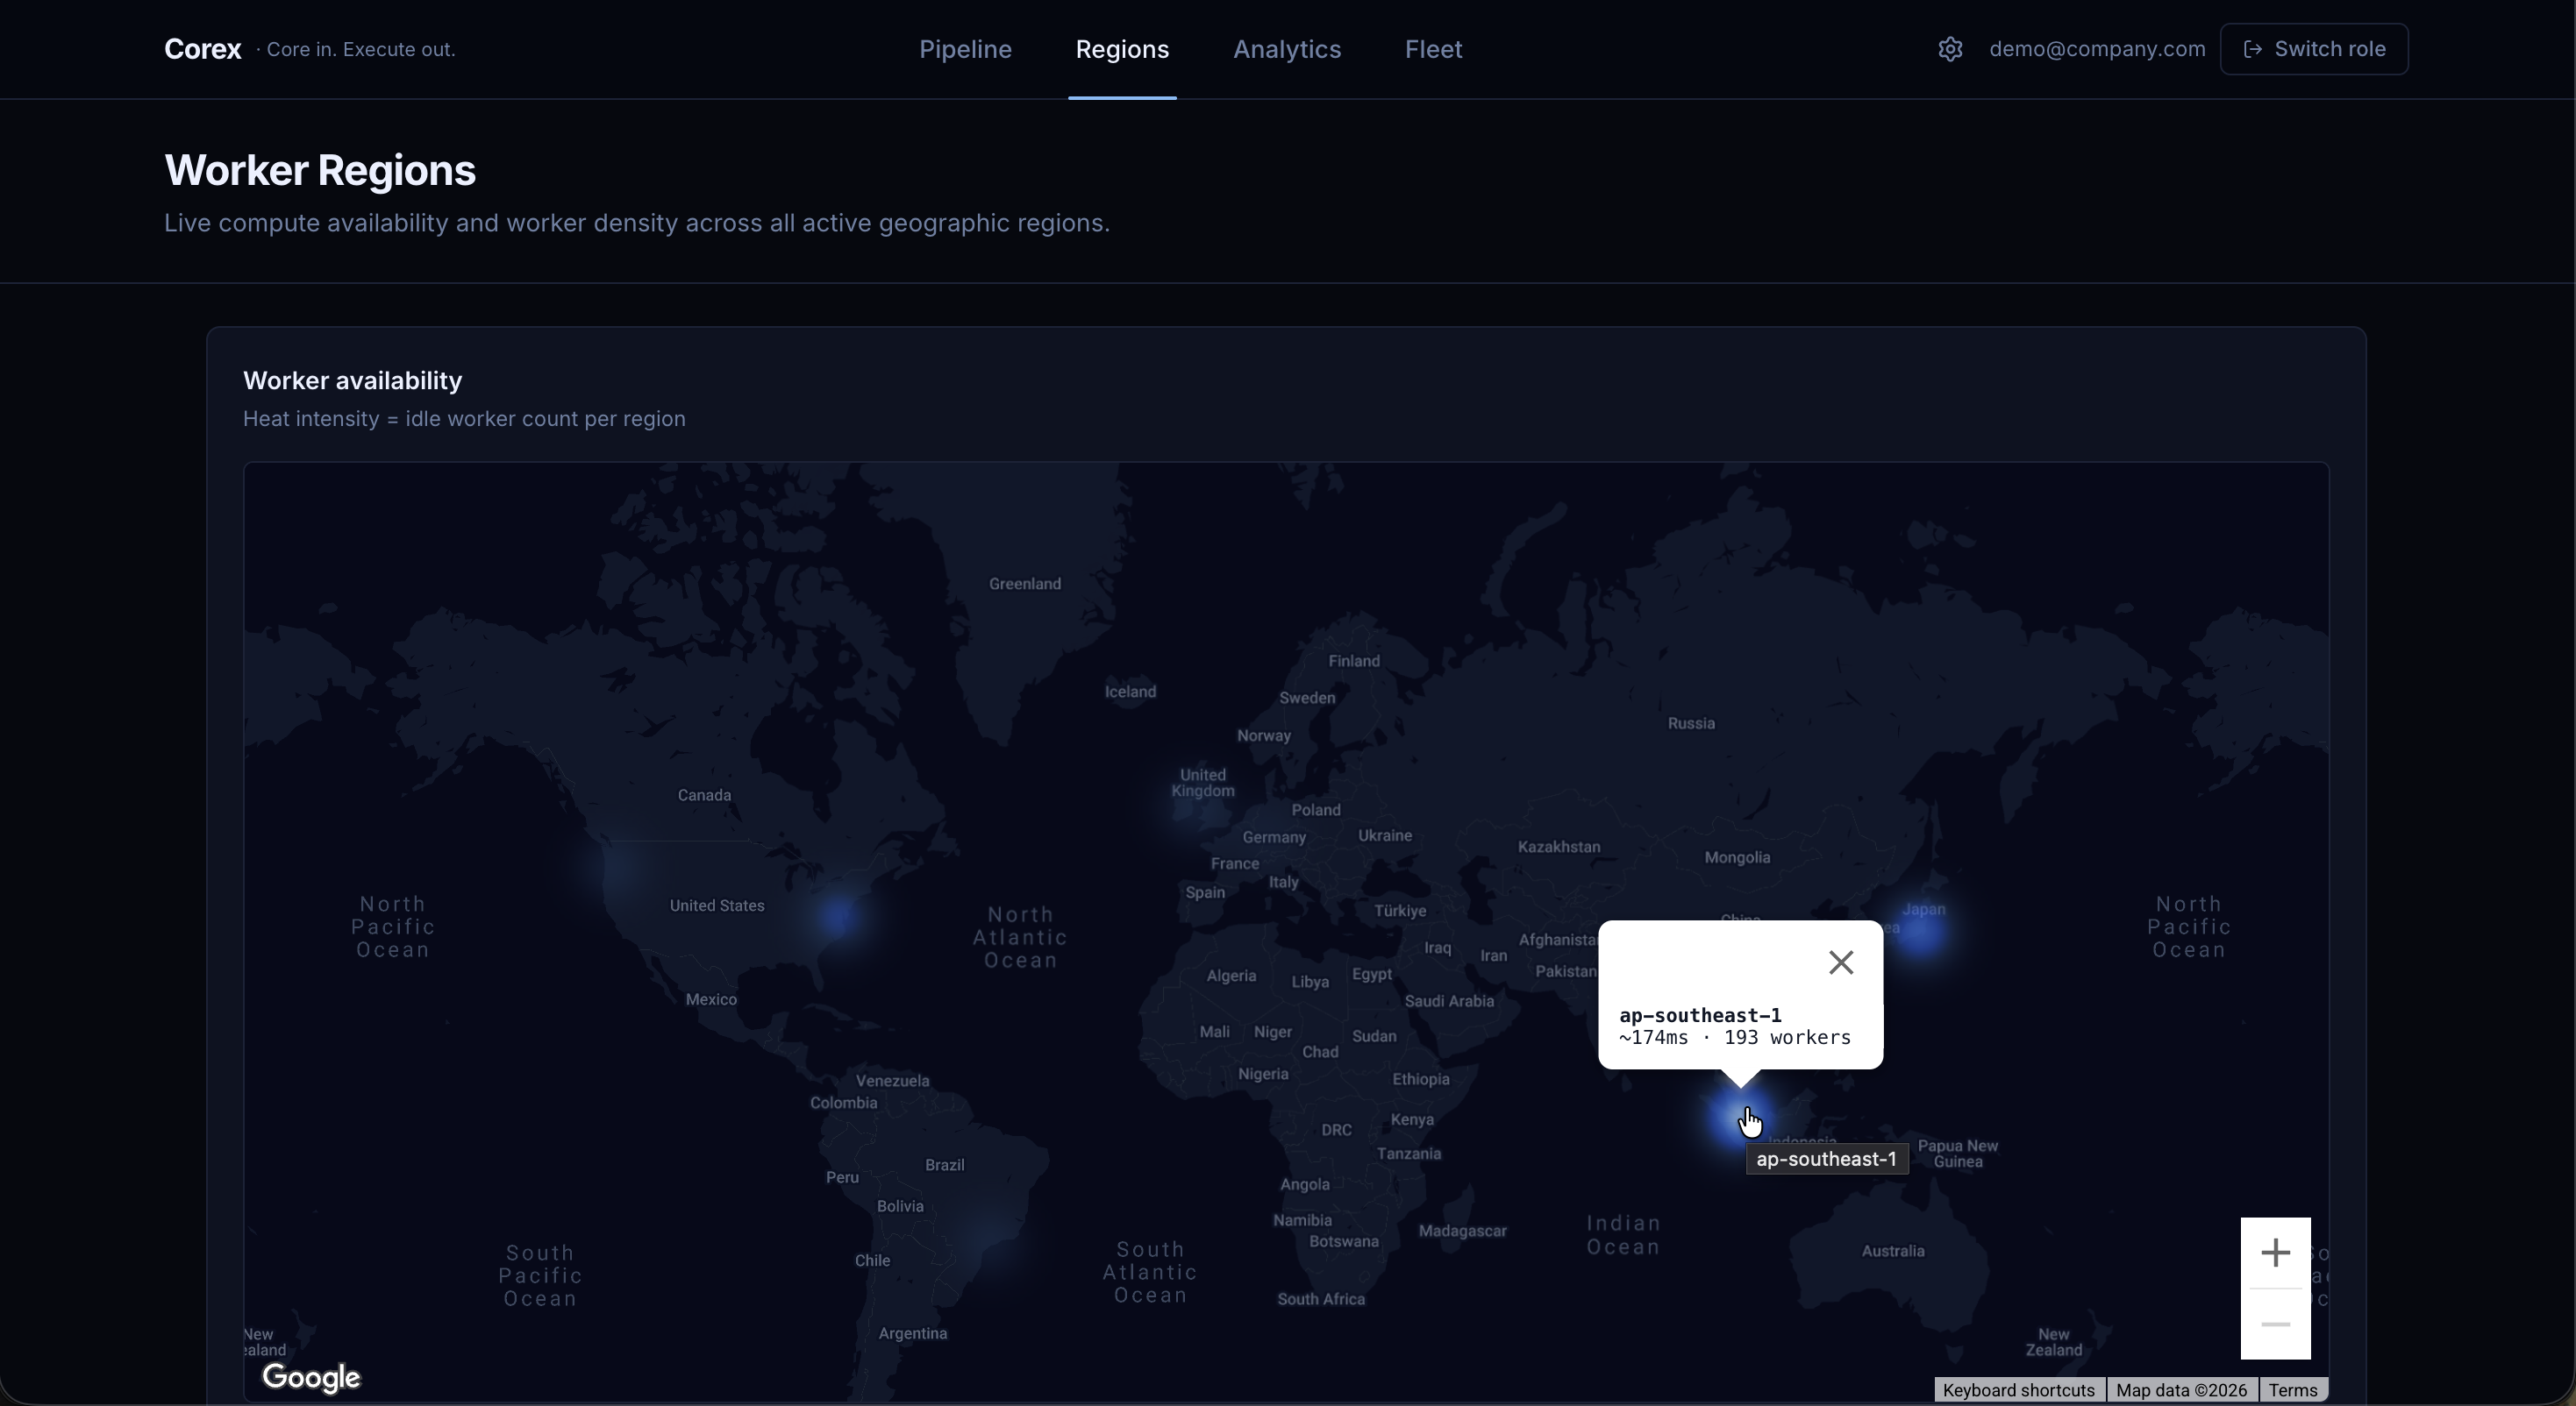This screenshot has width=2576, height=1406.
Task: Click the Japan region heat spot
Action: [1920, 934]
